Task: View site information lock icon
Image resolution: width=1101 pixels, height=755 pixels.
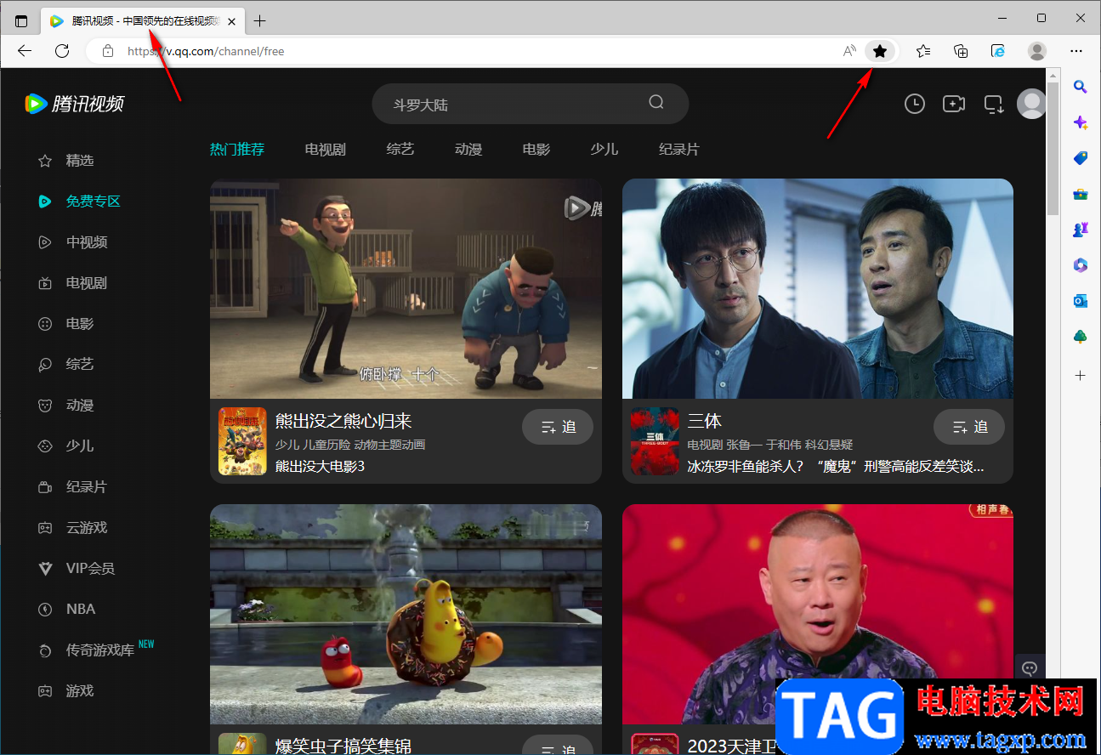Action: click(108, 51)
